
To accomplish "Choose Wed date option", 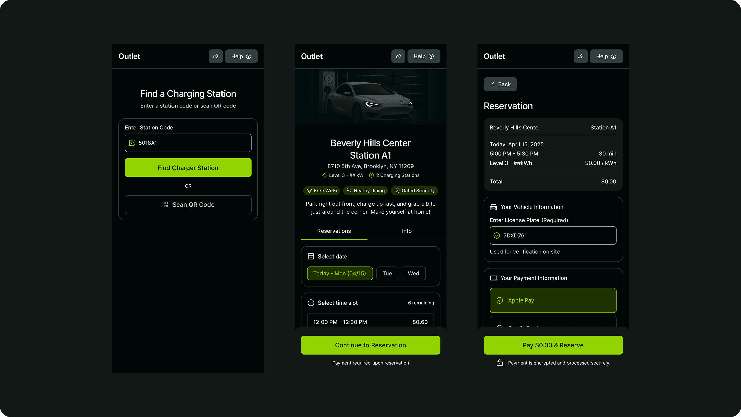I will [413, 273].
